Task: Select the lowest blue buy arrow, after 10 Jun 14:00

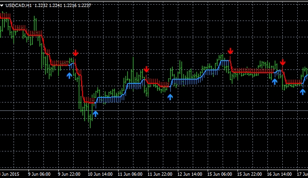Action: 96,114
